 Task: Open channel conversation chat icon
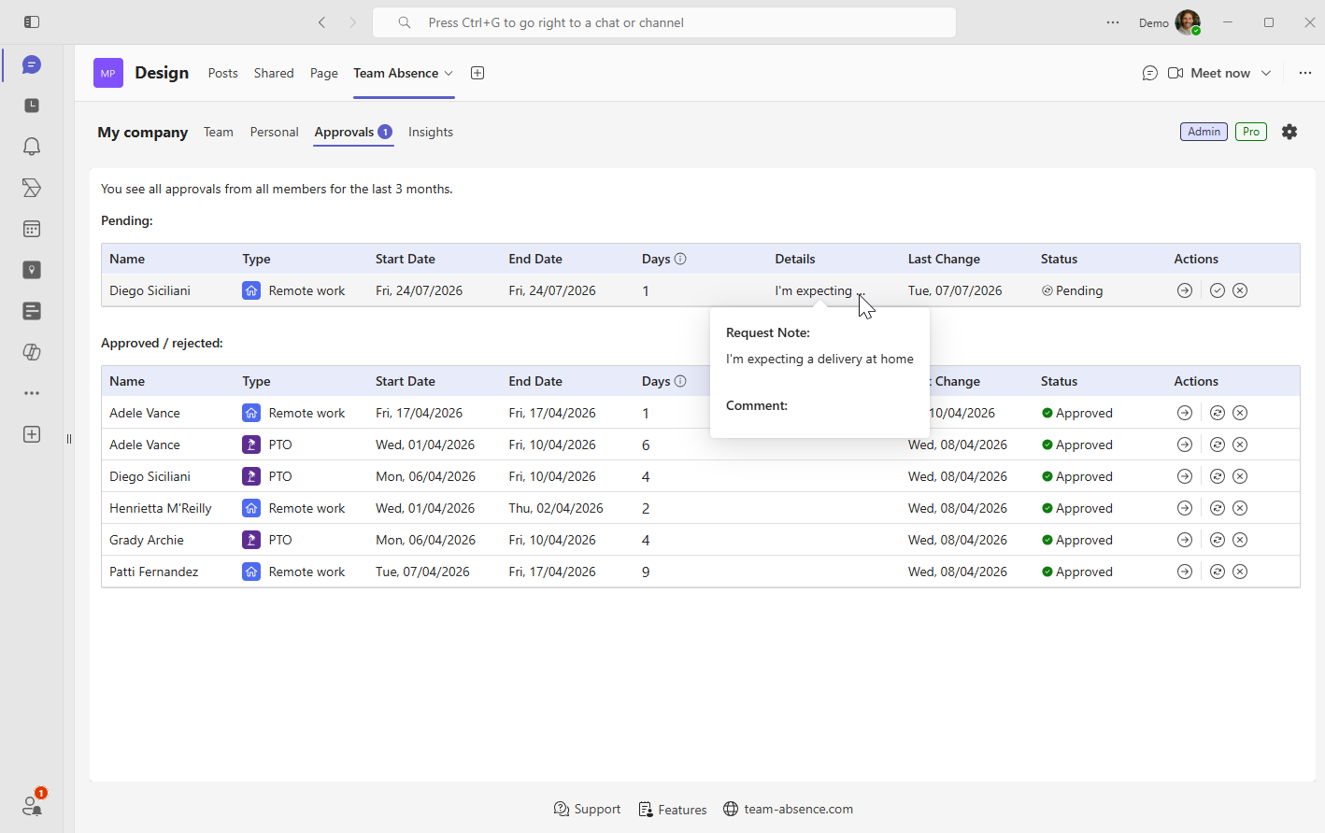tap(1150, 73)
